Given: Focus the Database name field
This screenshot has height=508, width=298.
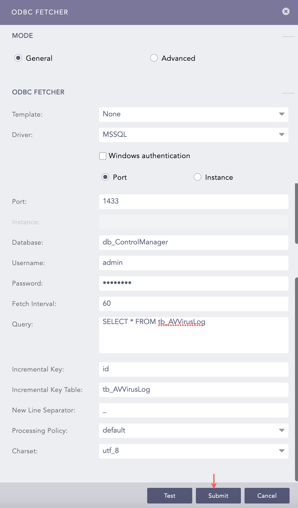Looking at the screenshot, I should pyautogui.click(x=193, y=242).
